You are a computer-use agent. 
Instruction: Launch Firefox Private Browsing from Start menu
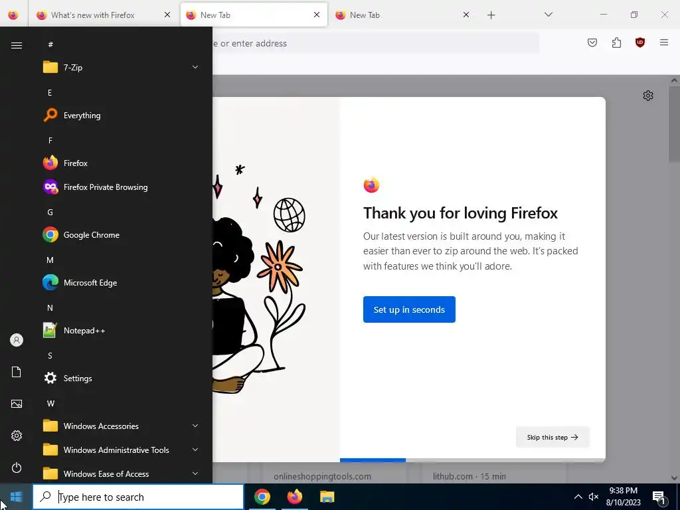[x=122, y=187]
